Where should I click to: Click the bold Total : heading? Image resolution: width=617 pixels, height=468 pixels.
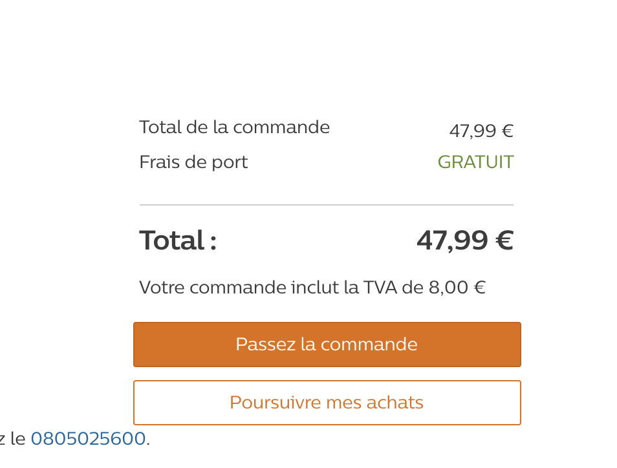(x=178, y=240)
